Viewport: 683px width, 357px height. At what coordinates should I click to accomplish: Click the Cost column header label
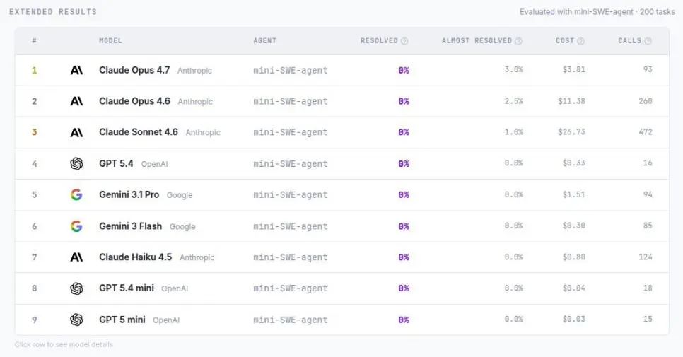pyautogui.click(x=565, y=40)
